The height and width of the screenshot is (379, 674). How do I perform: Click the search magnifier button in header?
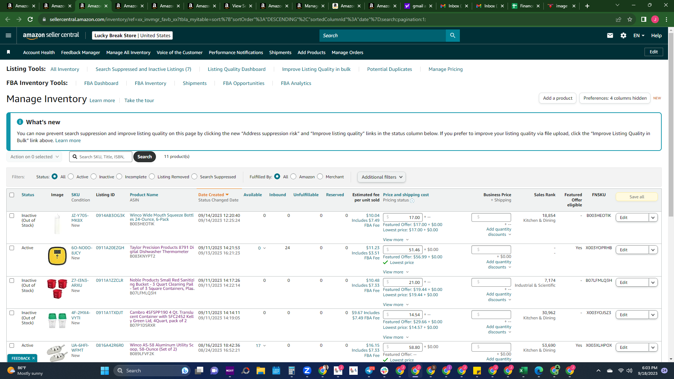452,35
